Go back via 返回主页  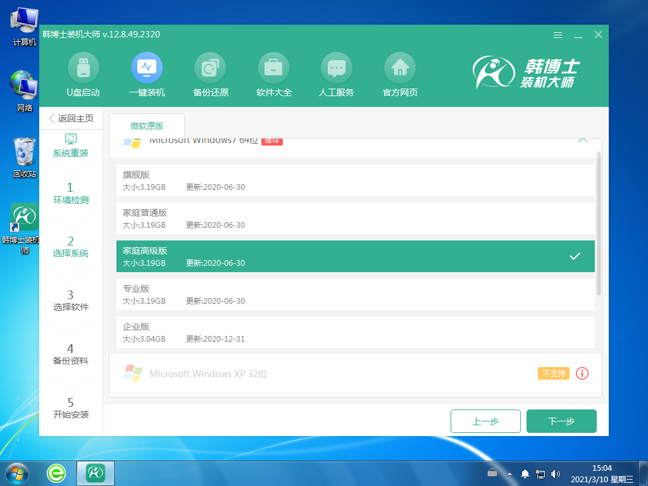[x=72, y=118]
